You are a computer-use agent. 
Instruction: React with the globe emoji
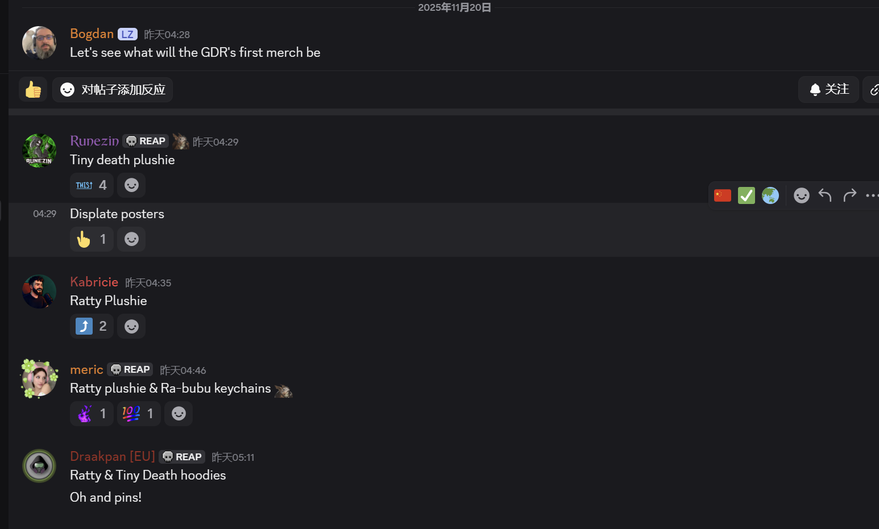(770, 195)
